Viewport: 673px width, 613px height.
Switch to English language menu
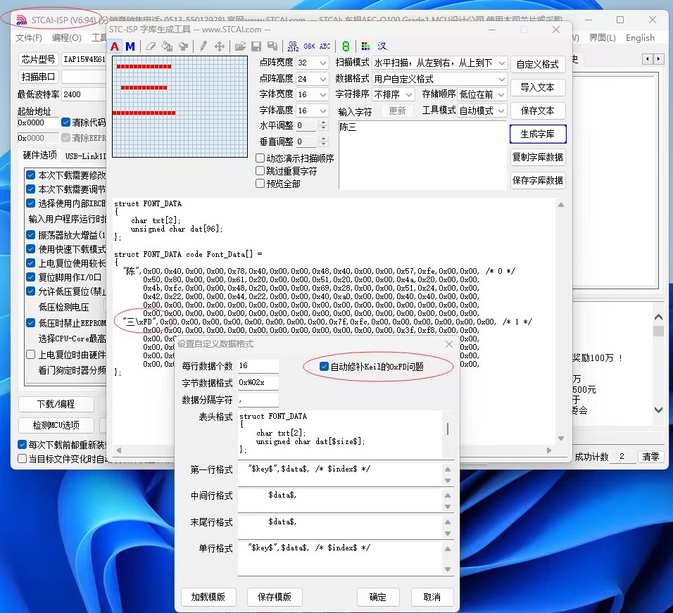(640, 38)
